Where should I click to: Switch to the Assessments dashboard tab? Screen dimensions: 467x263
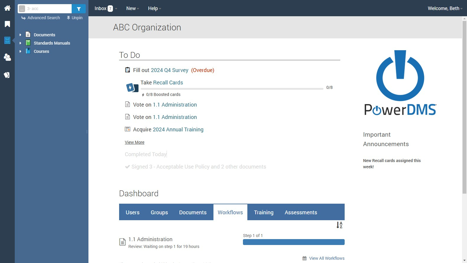tap(301, 212)
